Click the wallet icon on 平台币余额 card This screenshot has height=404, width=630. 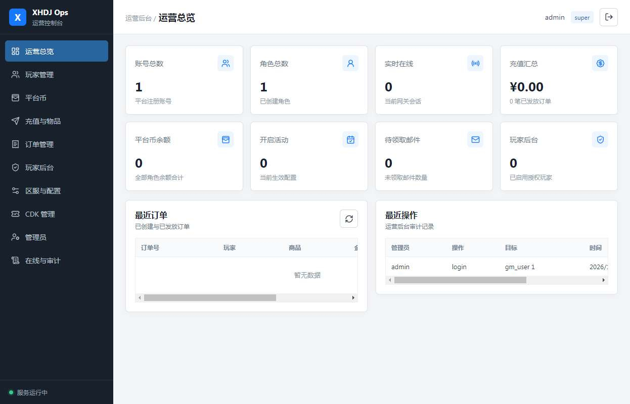(x=226, y=139)
